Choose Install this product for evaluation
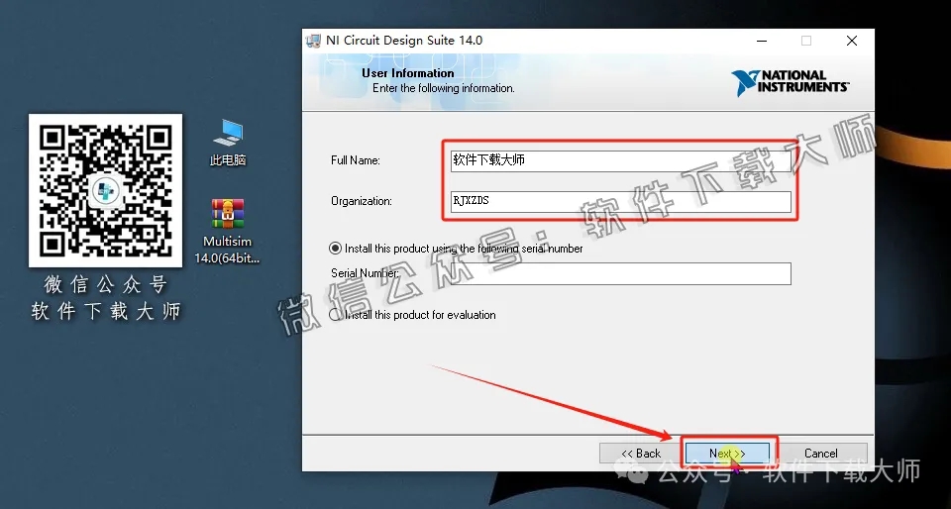The image size is (951, 509). click(336, 315)
